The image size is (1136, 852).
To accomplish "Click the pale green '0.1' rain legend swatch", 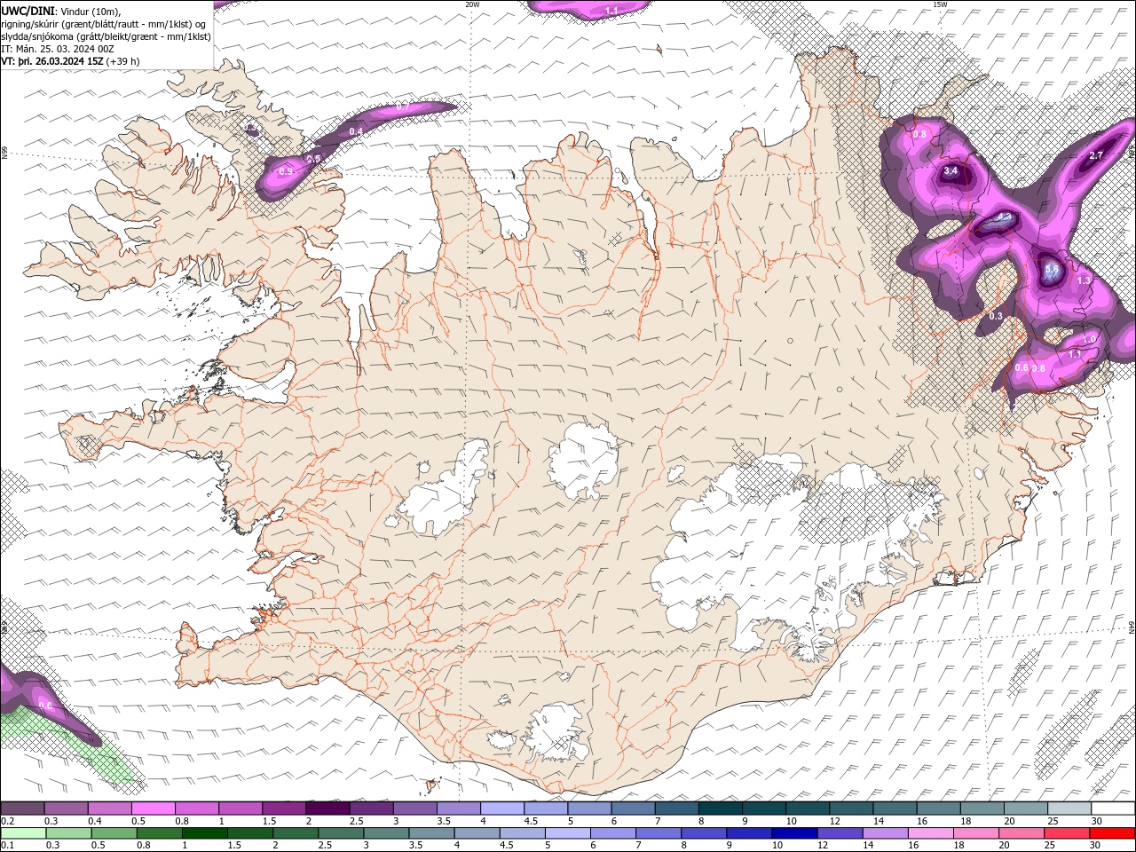I will (23, 833).
